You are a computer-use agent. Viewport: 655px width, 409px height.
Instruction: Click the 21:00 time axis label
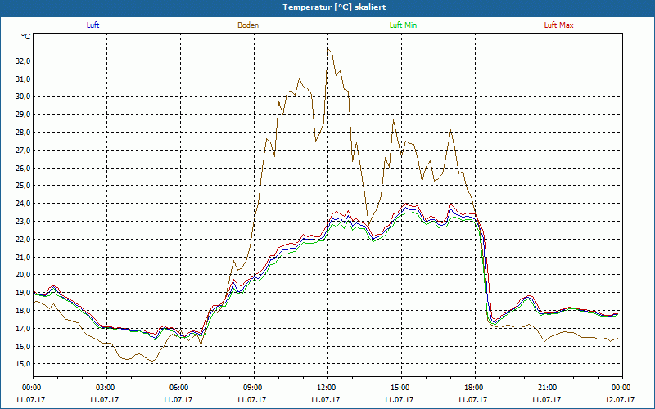546,388
